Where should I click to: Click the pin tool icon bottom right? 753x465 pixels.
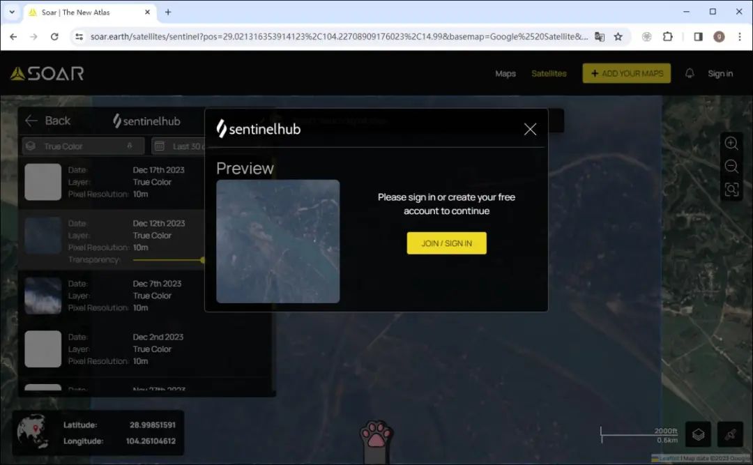(x=730, y=435)
